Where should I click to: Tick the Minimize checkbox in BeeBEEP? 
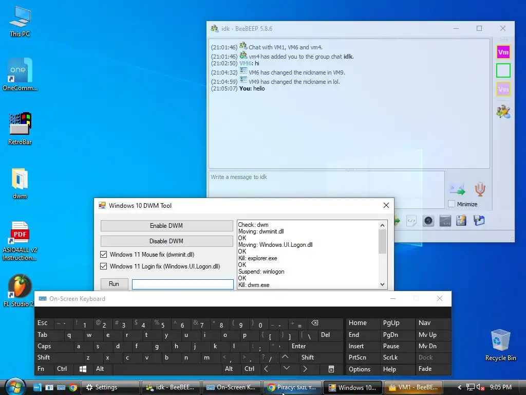[452, 204]
